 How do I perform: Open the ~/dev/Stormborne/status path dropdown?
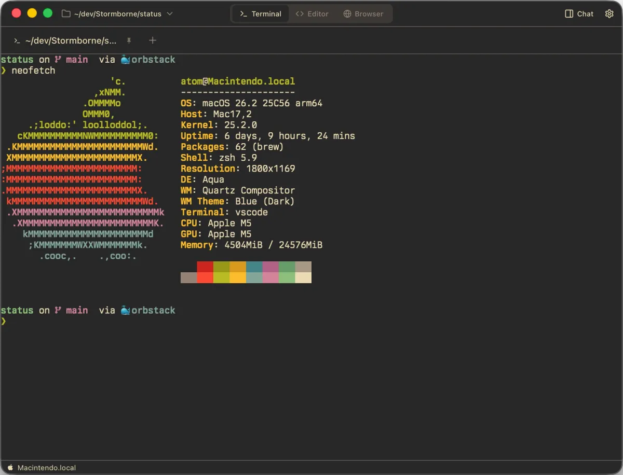click(169, 14)
